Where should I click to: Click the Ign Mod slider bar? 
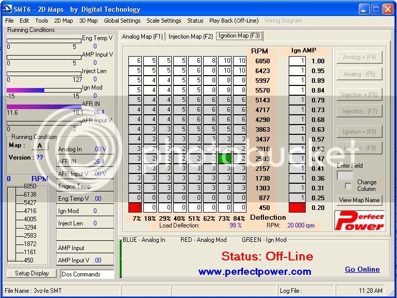point(43,90)
